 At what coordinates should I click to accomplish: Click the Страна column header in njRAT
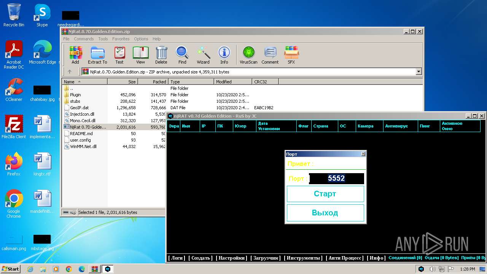325,126
